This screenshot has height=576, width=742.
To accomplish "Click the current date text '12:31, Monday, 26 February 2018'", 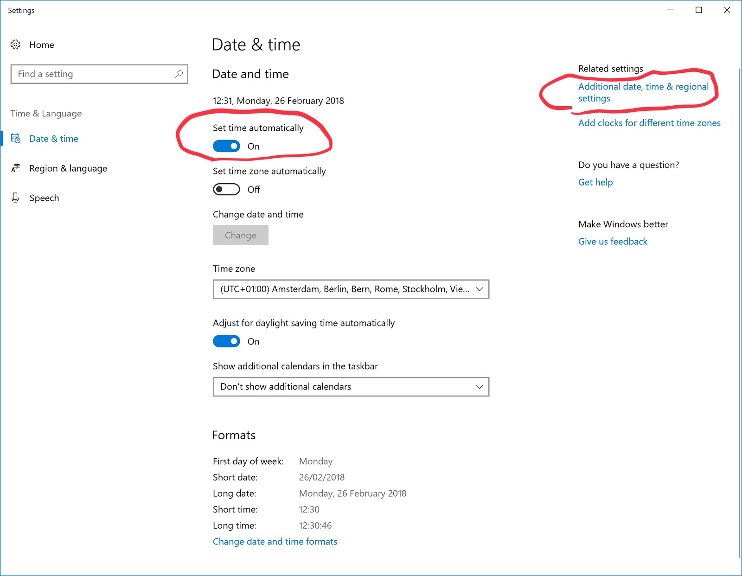I will click(278, 101).
